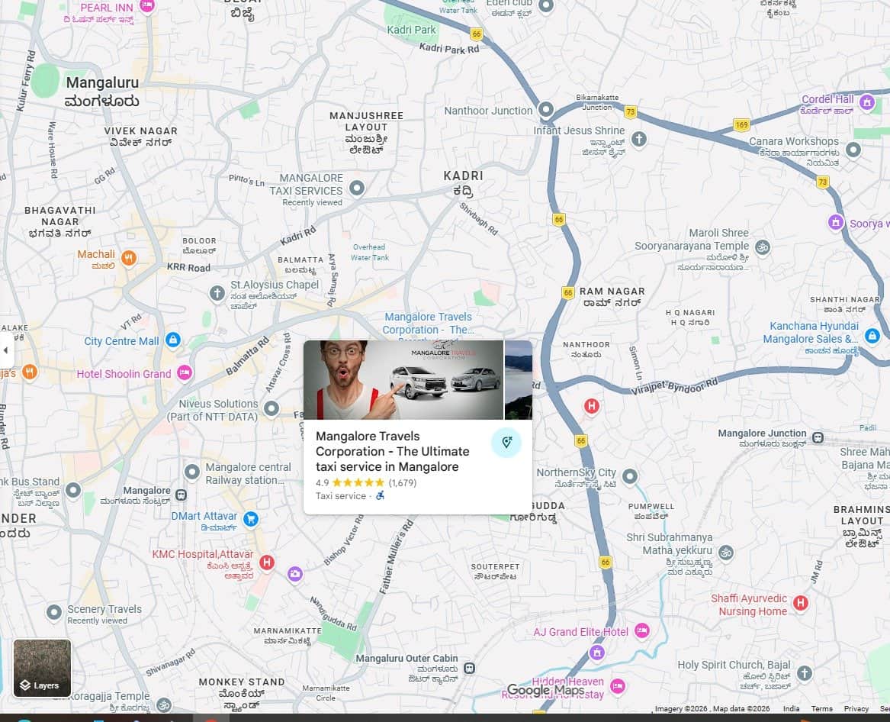This screenshot has height=722, width=890.
Task: Click the Scenery Travels marker icon
Action: [x=54, y=612]
